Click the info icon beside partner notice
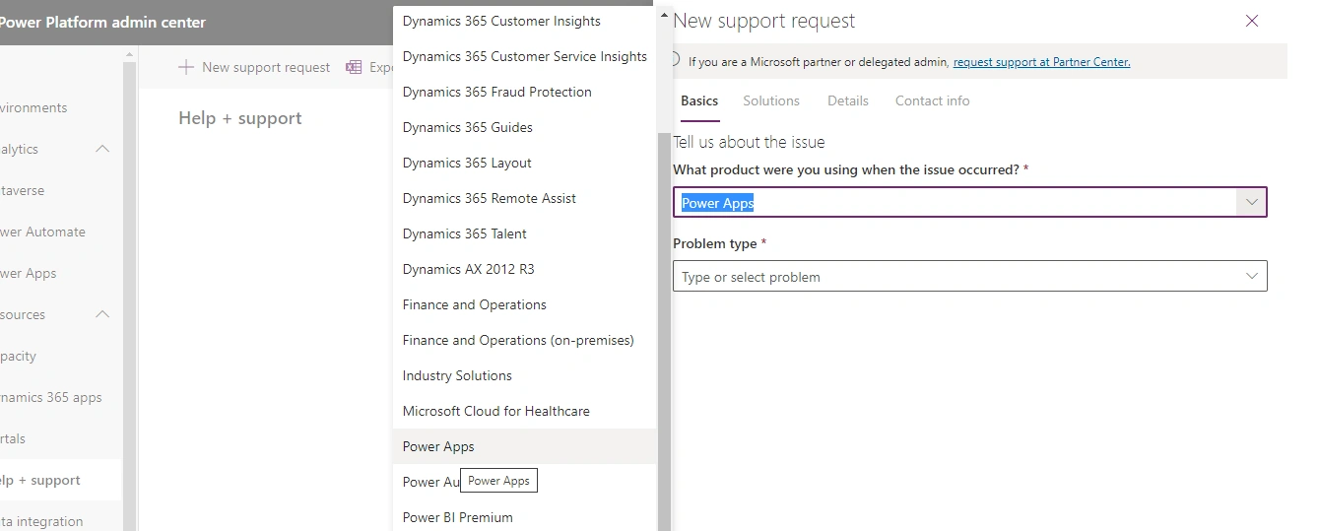Screen dimensions: 1318x531 click(675, 59)
